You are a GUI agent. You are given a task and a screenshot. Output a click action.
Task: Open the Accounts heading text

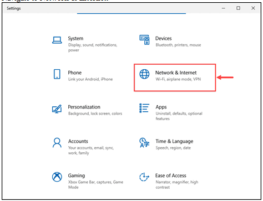coord(78,141)
